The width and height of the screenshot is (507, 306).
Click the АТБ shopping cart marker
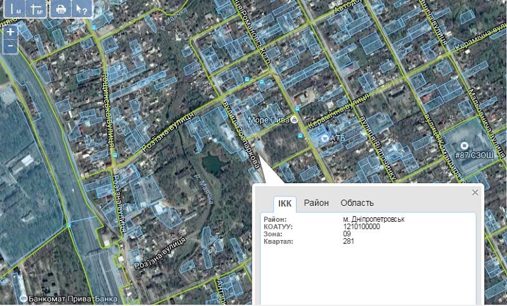pos(325,137)
